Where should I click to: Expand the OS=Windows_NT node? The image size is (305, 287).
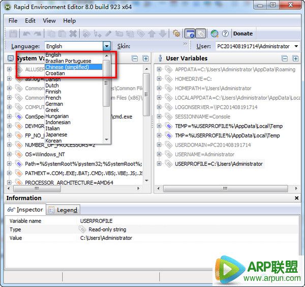(9, 154)
